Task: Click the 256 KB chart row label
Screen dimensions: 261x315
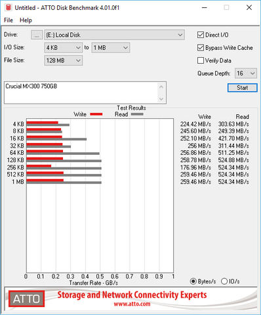Action: coord(15,167)
